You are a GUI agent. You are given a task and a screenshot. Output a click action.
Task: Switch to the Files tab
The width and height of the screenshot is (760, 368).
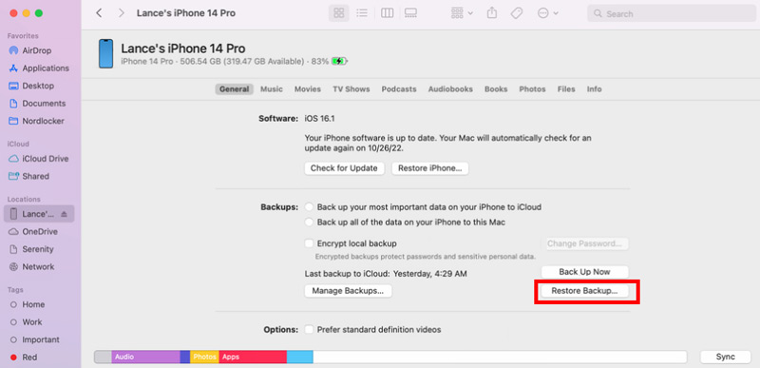[x=566, y=89]
